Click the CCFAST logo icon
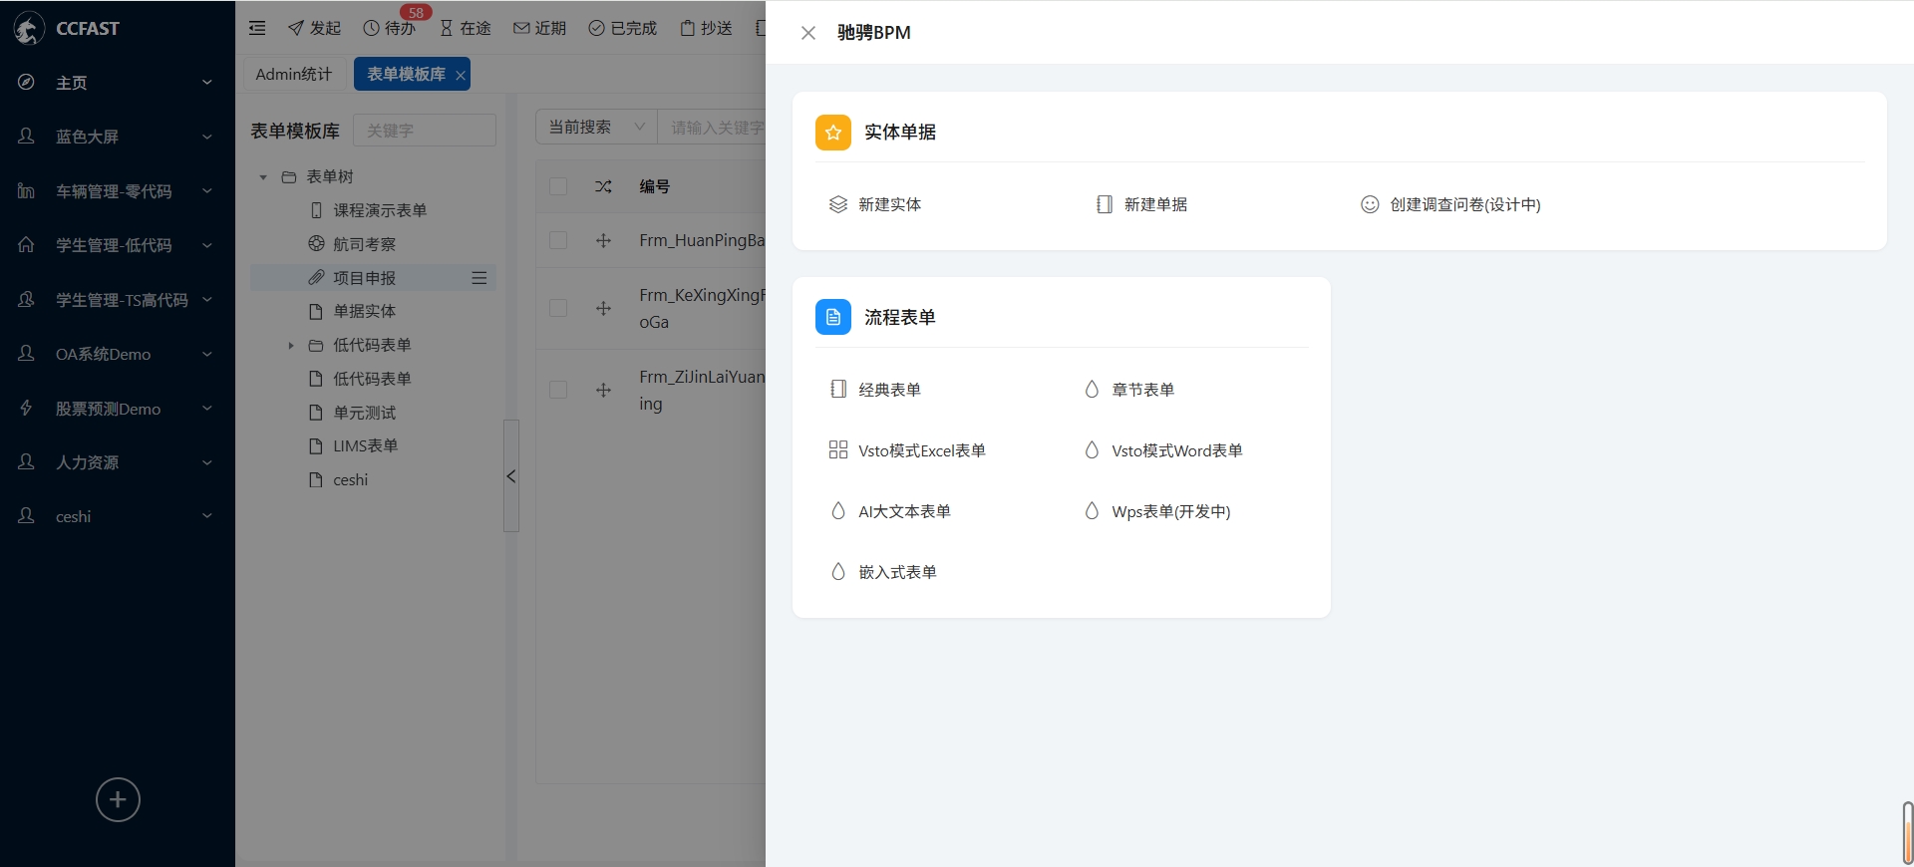This screenshot has width=1914, height=867. pyautogui.click(x=29, y=29)
